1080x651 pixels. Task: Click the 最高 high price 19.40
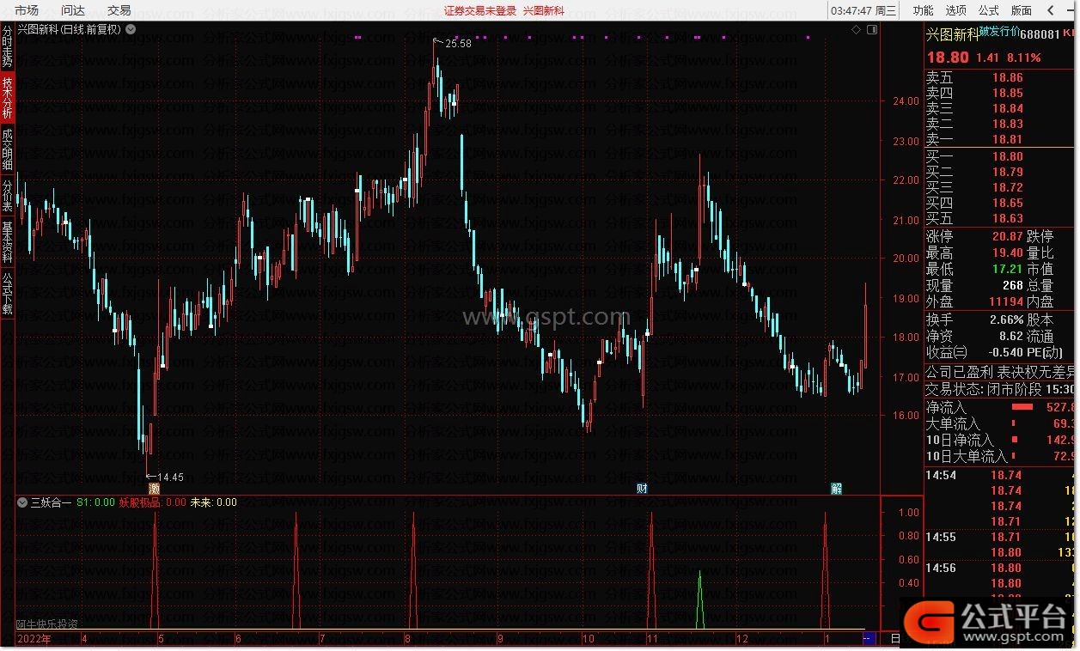(x=1007, y=252)
